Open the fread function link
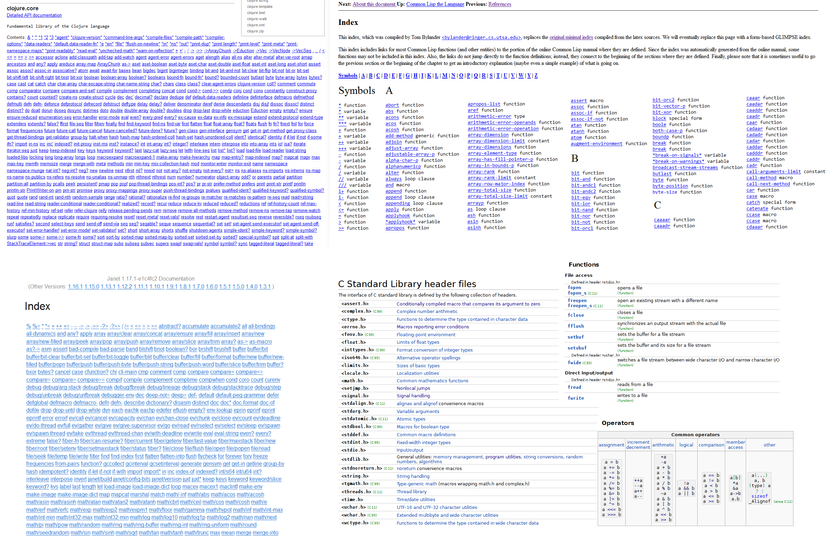Viewport: 831px width, 555px height. (x=574, y=387)
